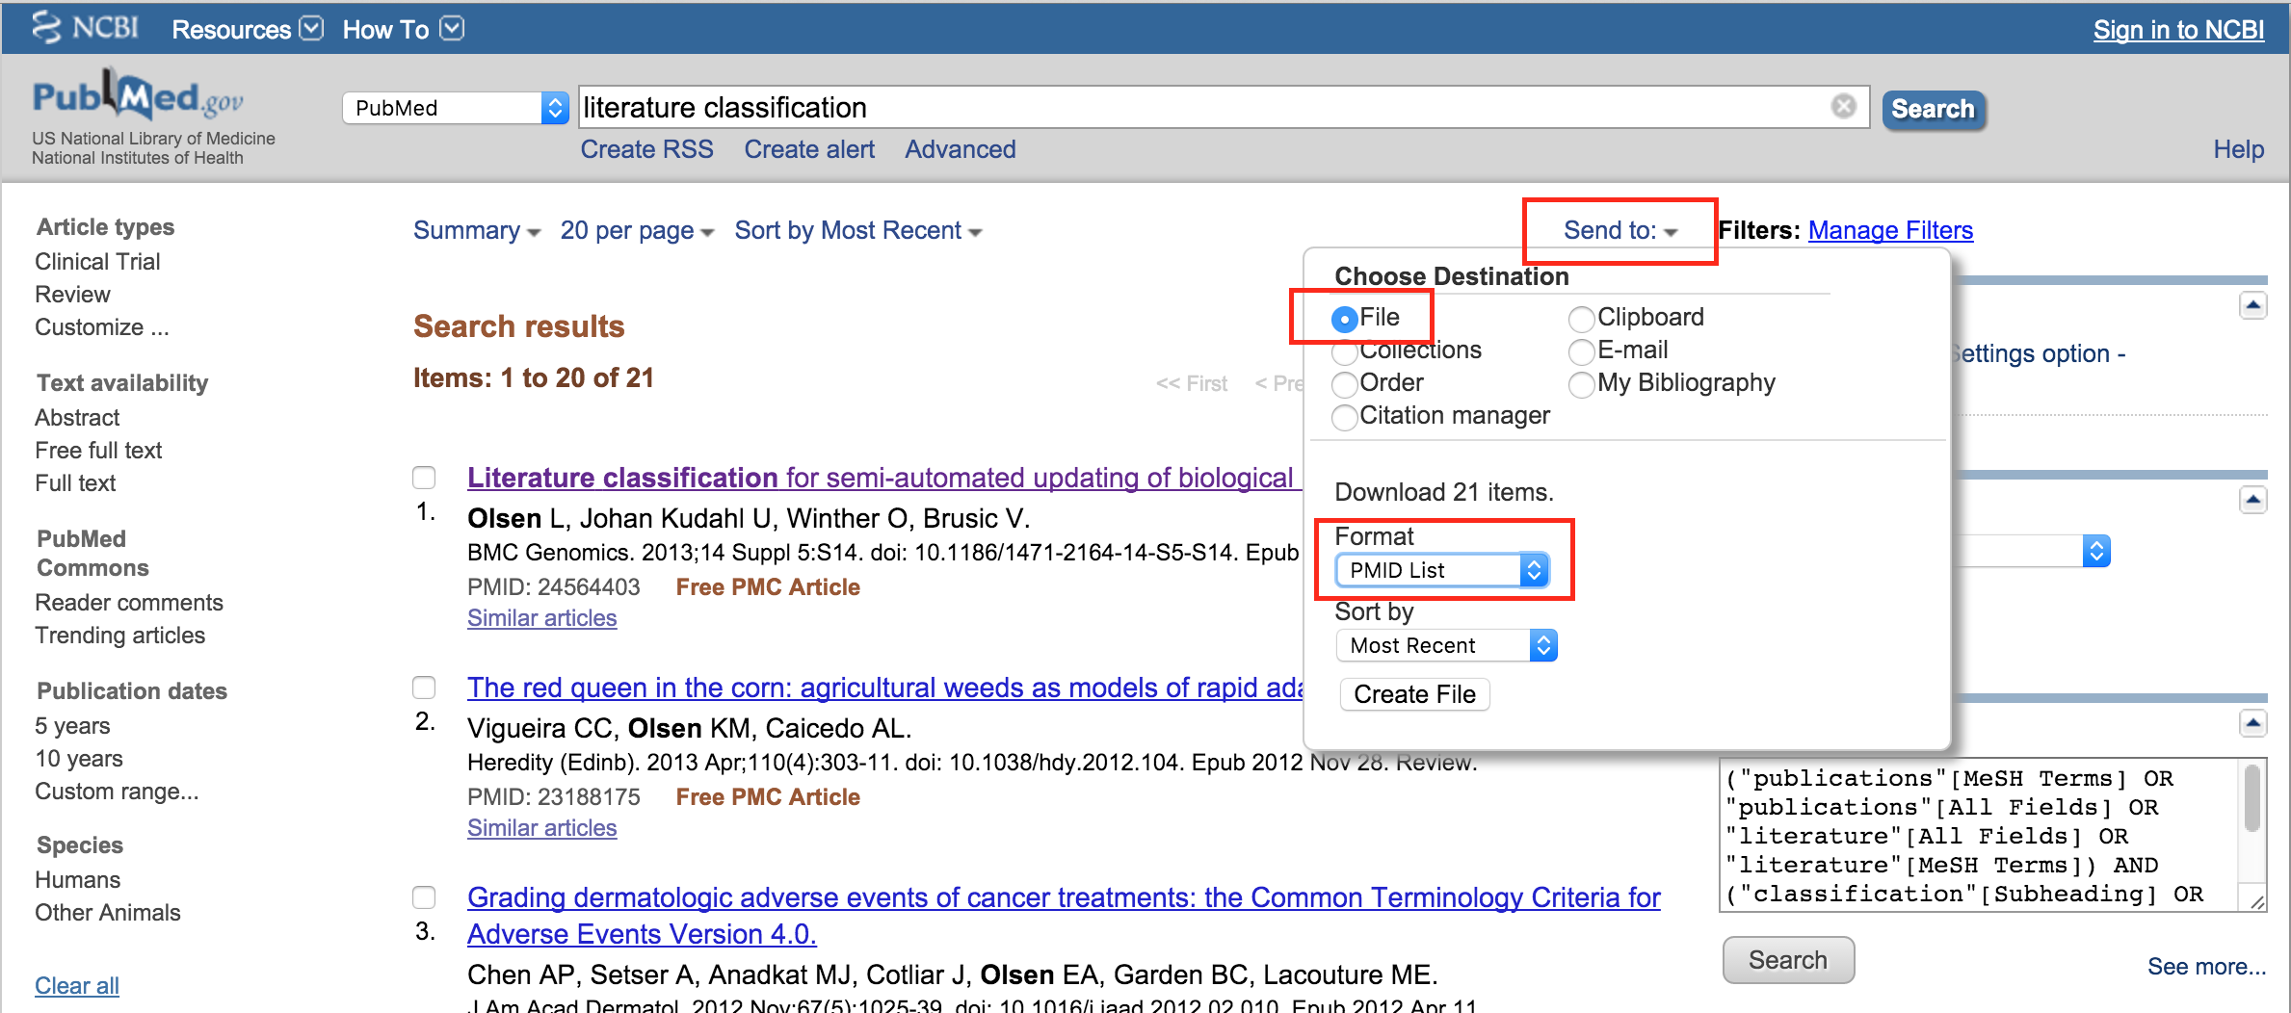The height and width of the screenshot is (1013, 2291).
Task: Open the Most Recent sort by dropdown
Action: (1447, 645)
